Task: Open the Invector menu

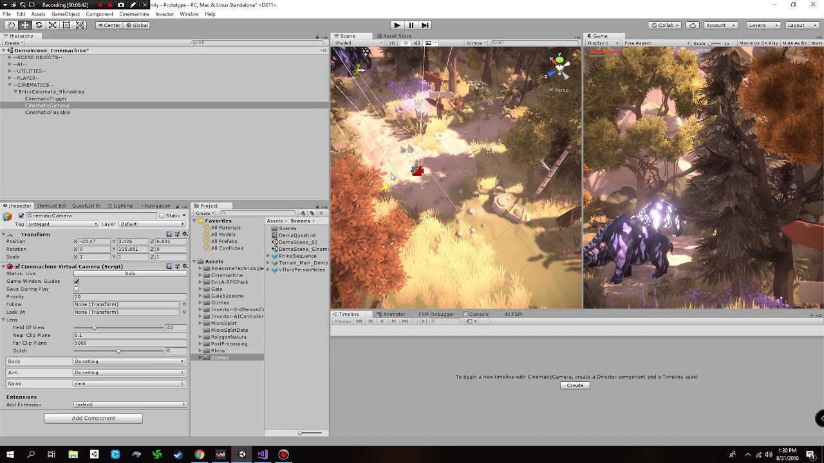Action: click(164, 14)
